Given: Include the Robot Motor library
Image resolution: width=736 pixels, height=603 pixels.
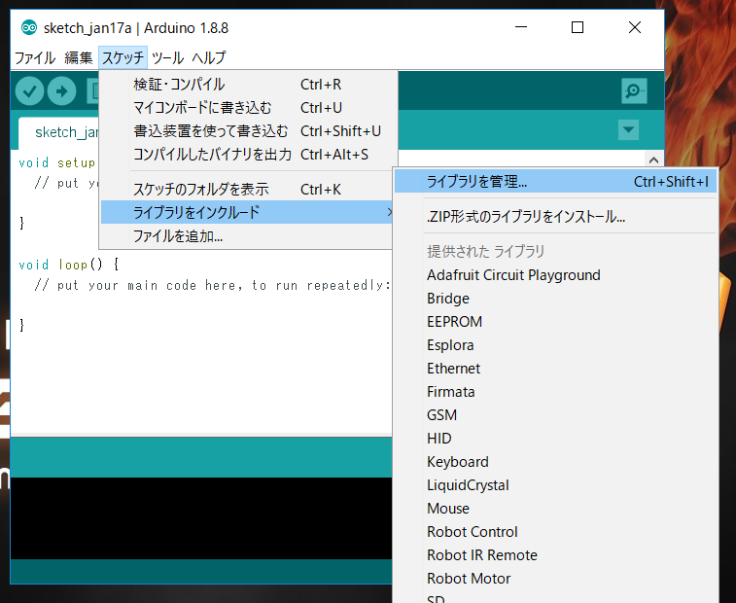Looking at the screenshot, I should click(555, 578).
